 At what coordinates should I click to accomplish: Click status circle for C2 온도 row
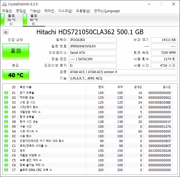tap(6, 150)
